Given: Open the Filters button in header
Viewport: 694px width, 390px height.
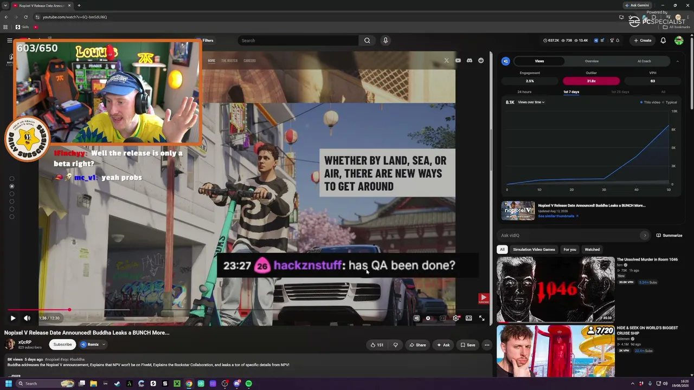Looking at the screenshot, I should 208,41.
